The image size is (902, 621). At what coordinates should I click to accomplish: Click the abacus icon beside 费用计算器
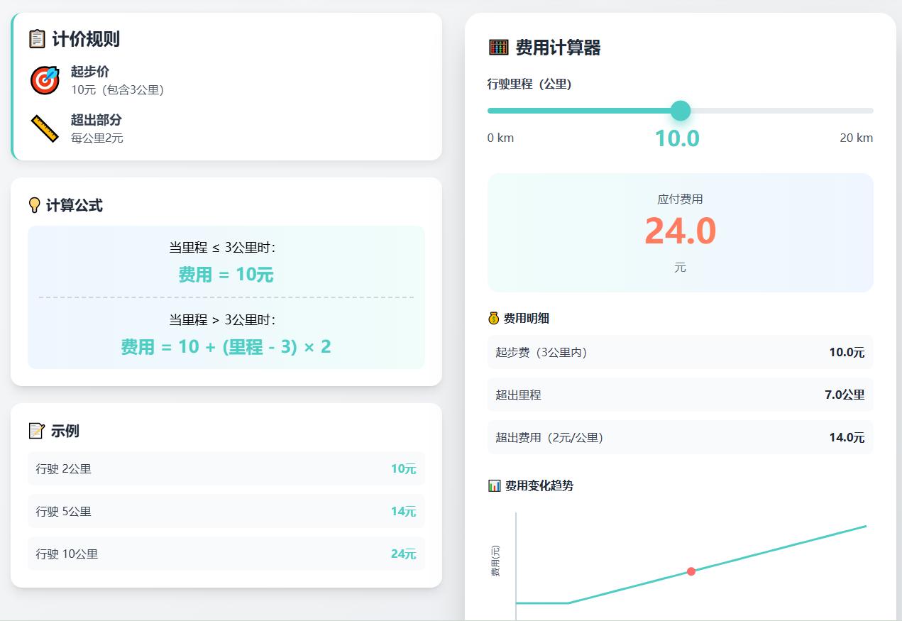tap(499, 48)
